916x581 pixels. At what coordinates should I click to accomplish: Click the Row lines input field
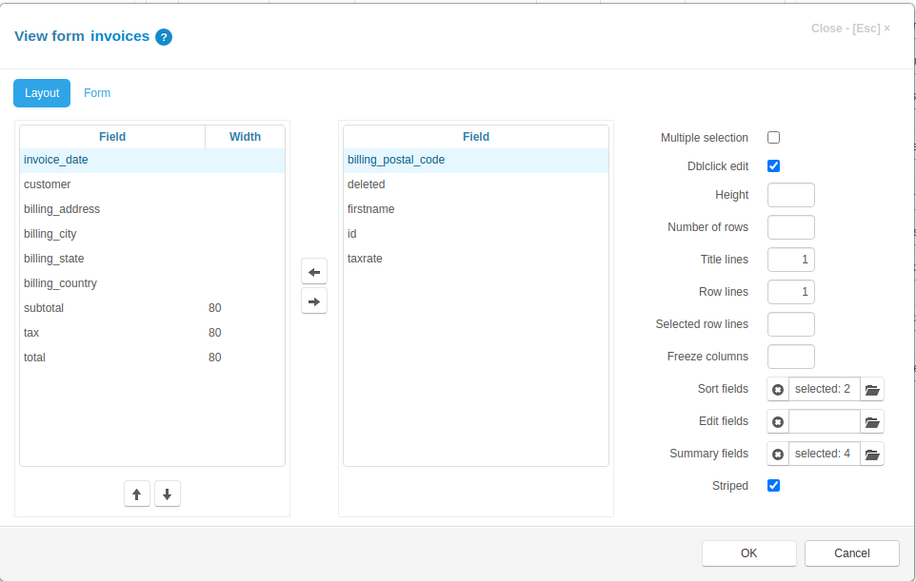click(791, 292)
